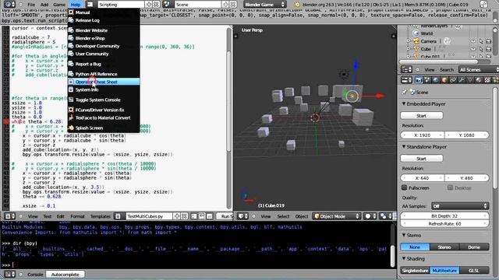
Task: Pin the Scene context with pin icon
Action: pyautogui.click(x=404, y=92)
